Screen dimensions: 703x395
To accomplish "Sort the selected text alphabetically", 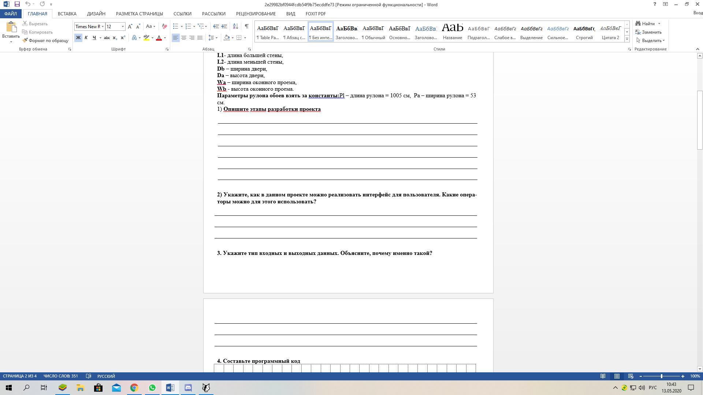I will [x=235, y=26].
